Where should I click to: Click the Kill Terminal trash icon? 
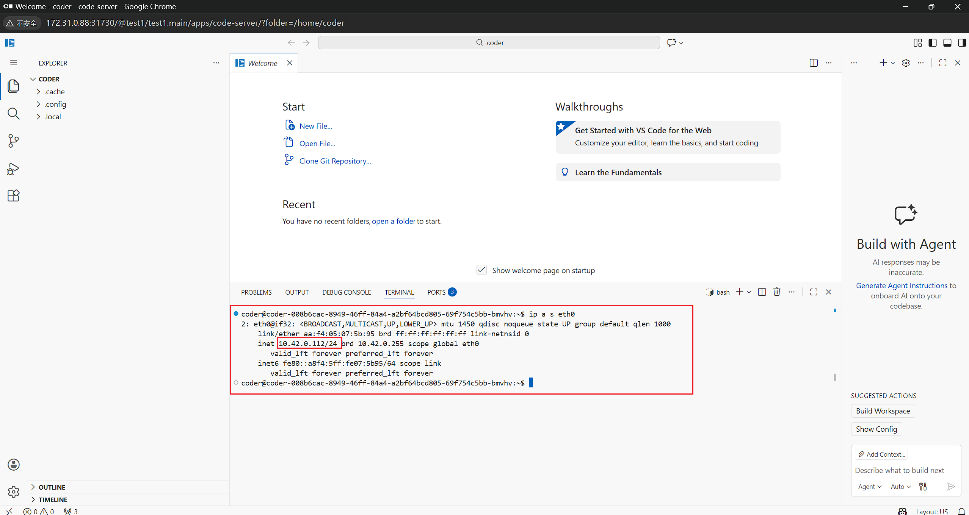pos(777,292)
